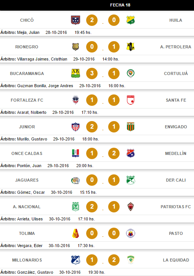Click the Millonarios blue M crest
194x276 pixels.
point(76,260)
